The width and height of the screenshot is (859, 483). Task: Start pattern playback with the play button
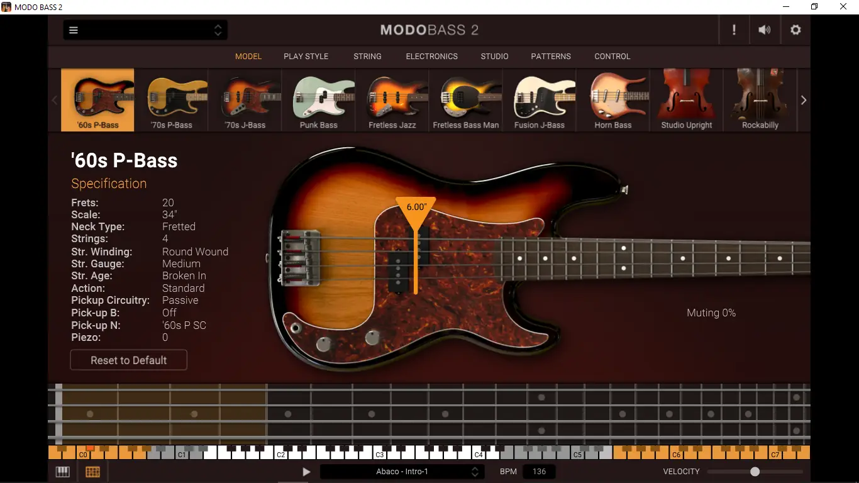pyautogui.click(x=306, y=472)
